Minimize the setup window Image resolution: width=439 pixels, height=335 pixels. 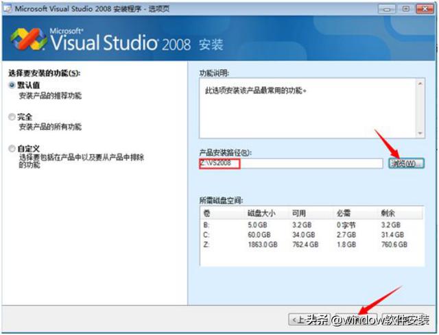387,9
